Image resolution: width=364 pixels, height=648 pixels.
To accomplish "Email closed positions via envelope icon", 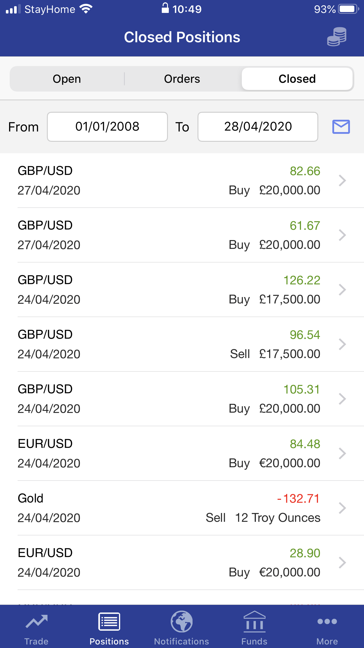I will point(341,127).
